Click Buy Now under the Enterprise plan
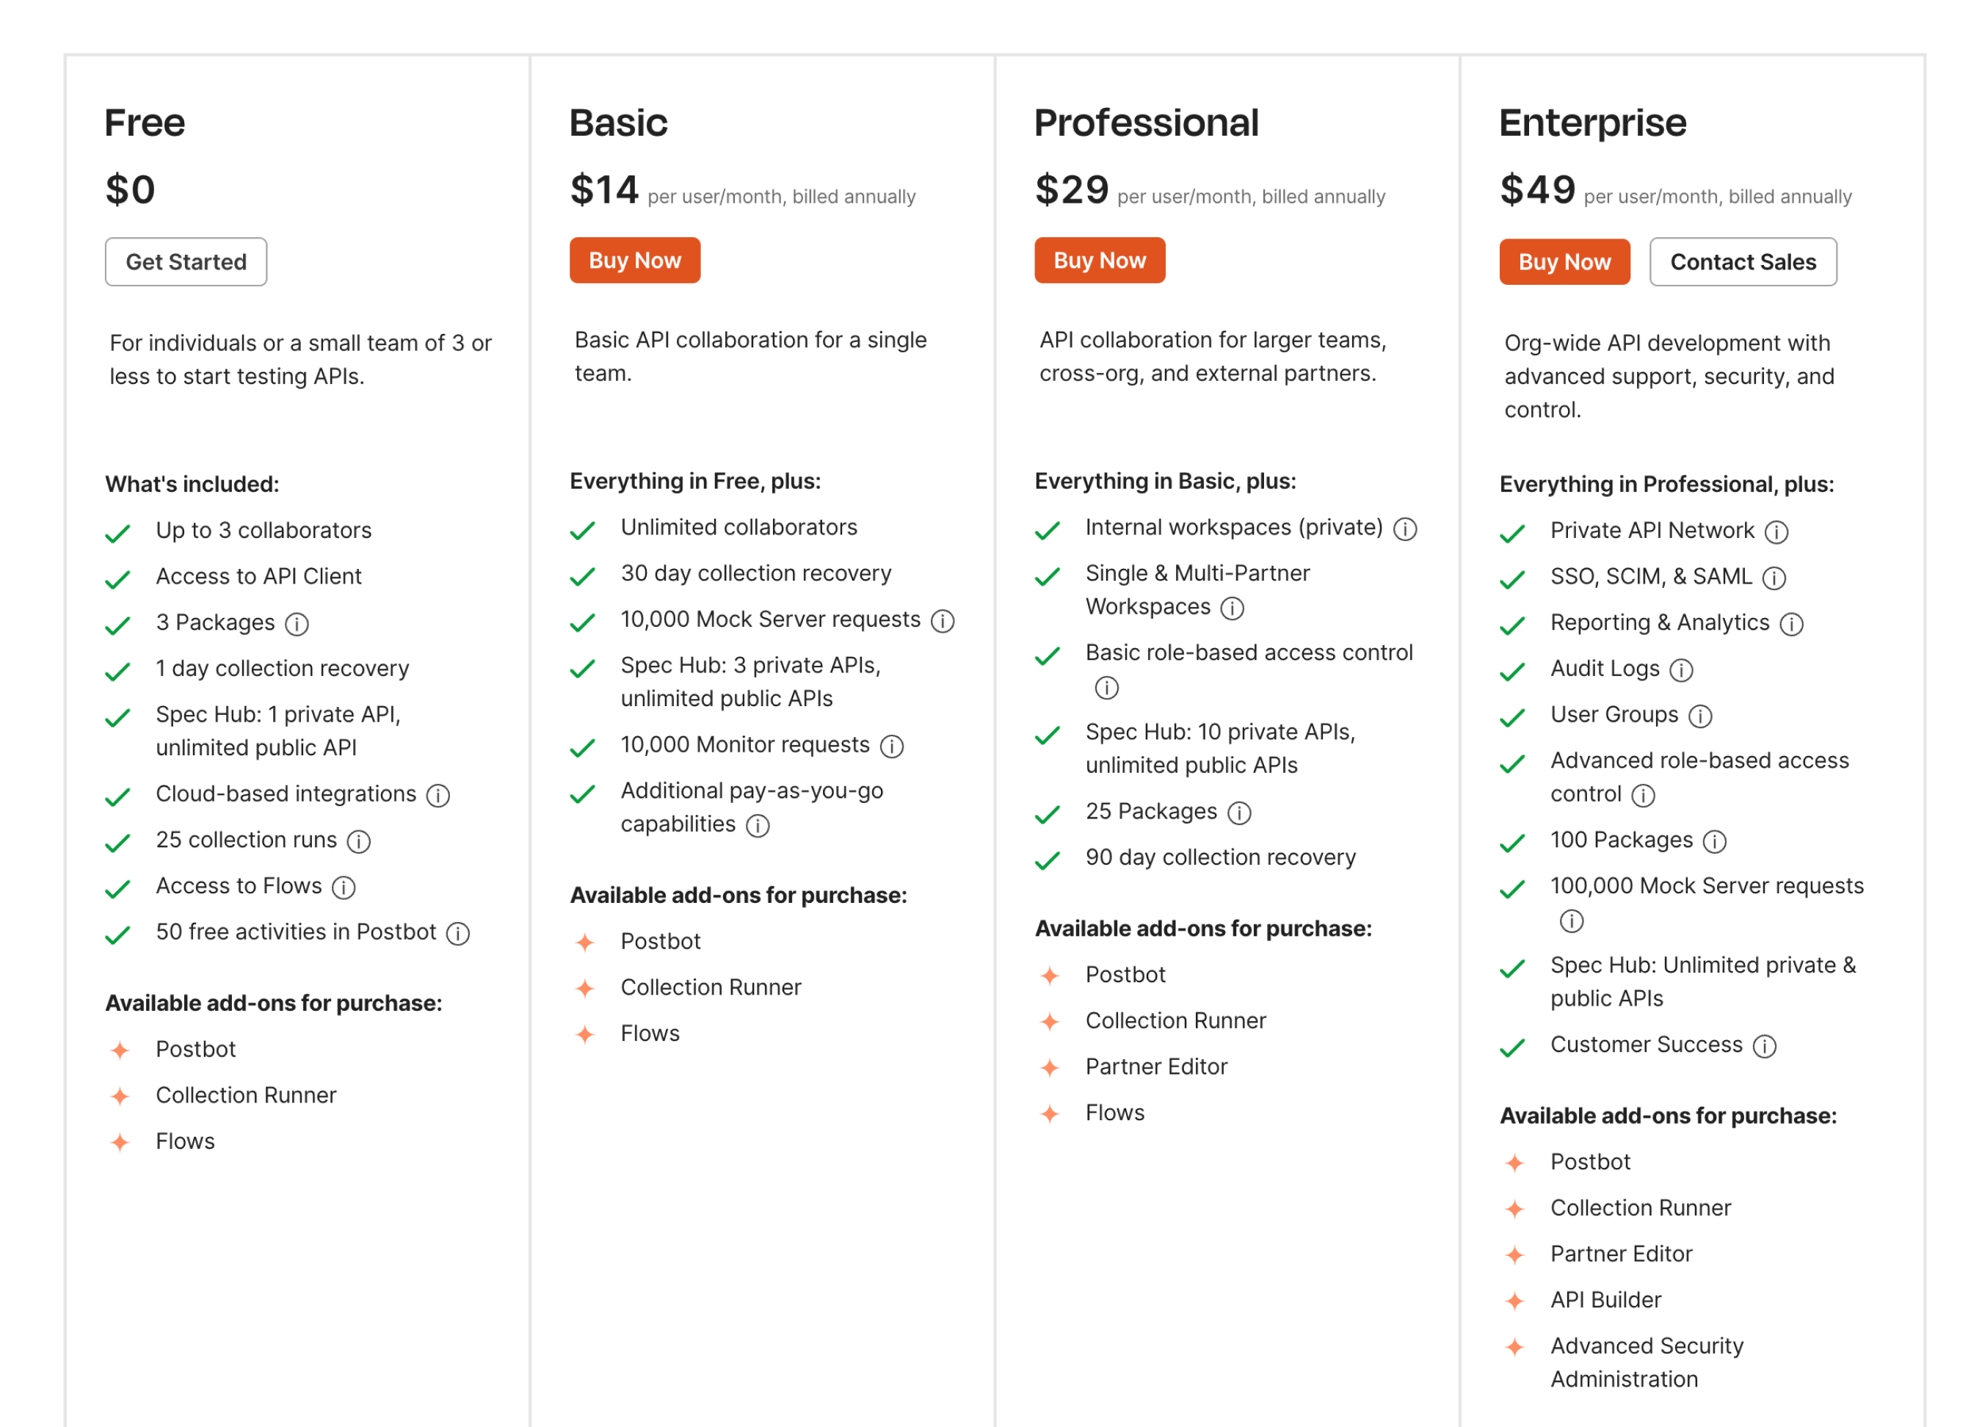Screen dimensions: 1982x1427 [x=1564, y=261]
